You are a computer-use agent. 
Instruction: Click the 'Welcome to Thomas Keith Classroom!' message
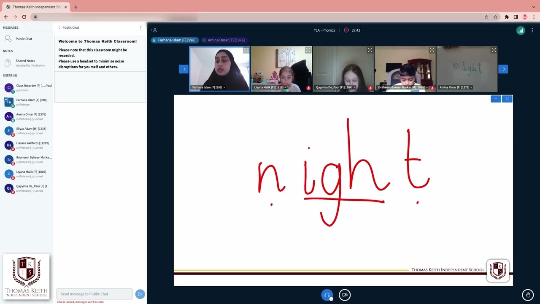[97, 41]
